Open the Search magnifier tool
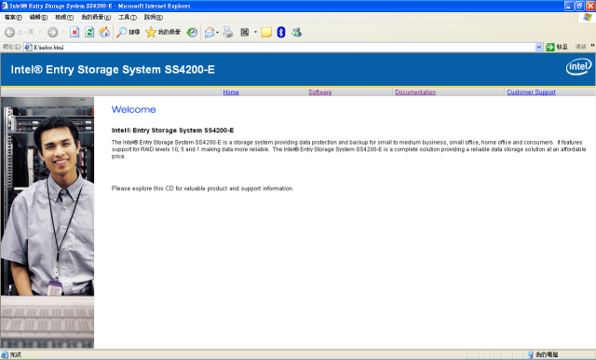The image size is (596, 360). coord(122,33)
